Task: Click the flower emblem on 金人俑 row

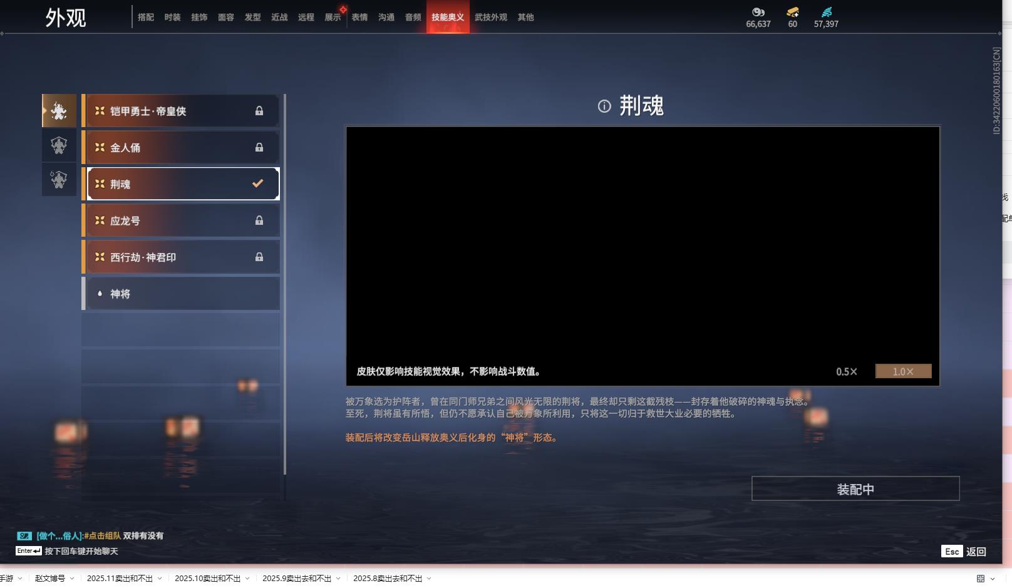Action: click(x=100, y=147)
